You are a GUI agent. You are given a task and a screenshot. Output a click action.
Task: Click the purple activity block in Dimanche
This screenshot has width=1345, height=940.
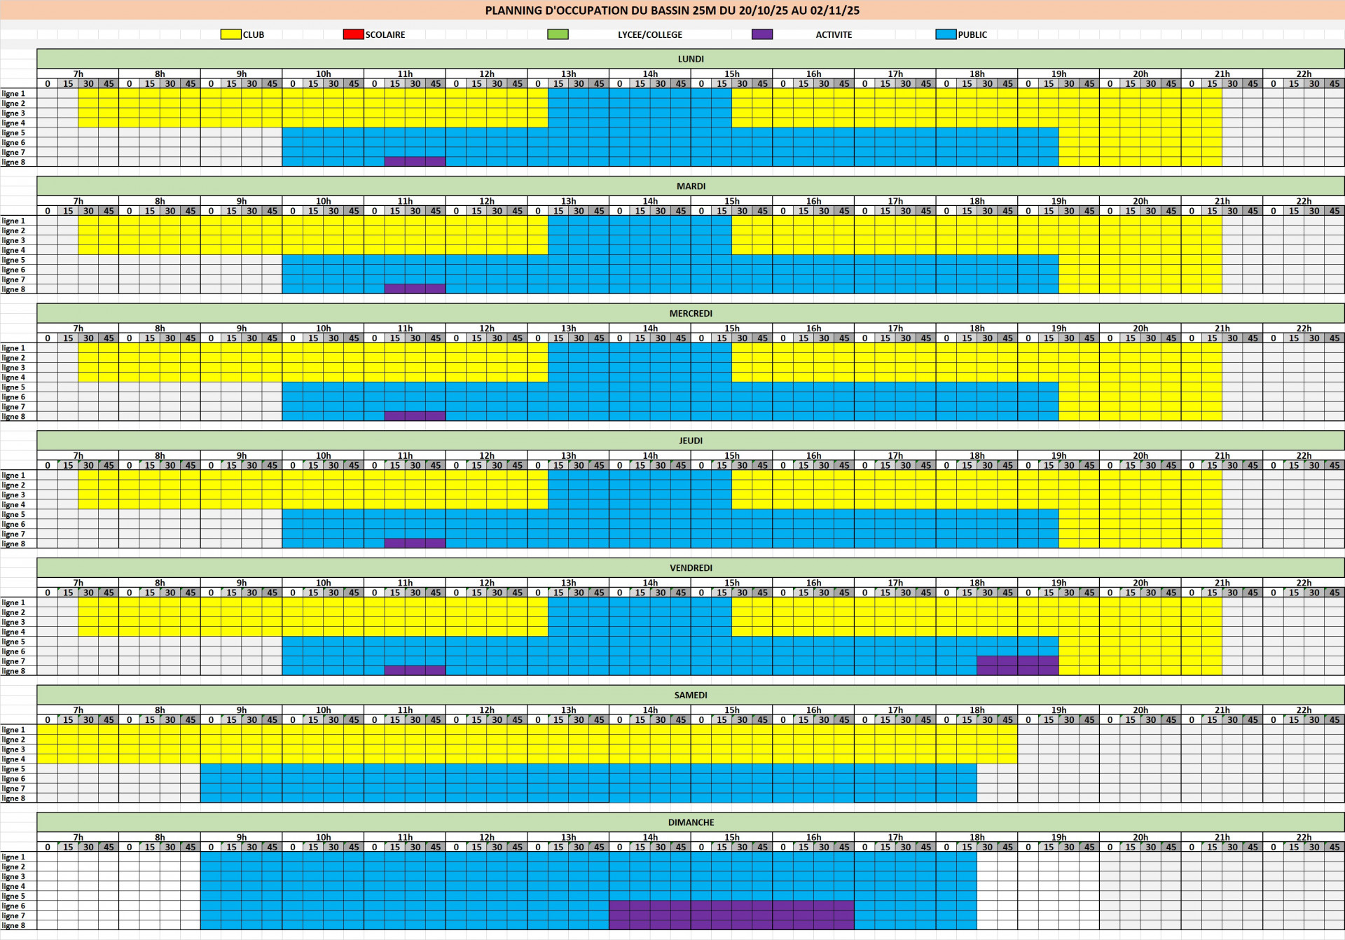(731, 915)
